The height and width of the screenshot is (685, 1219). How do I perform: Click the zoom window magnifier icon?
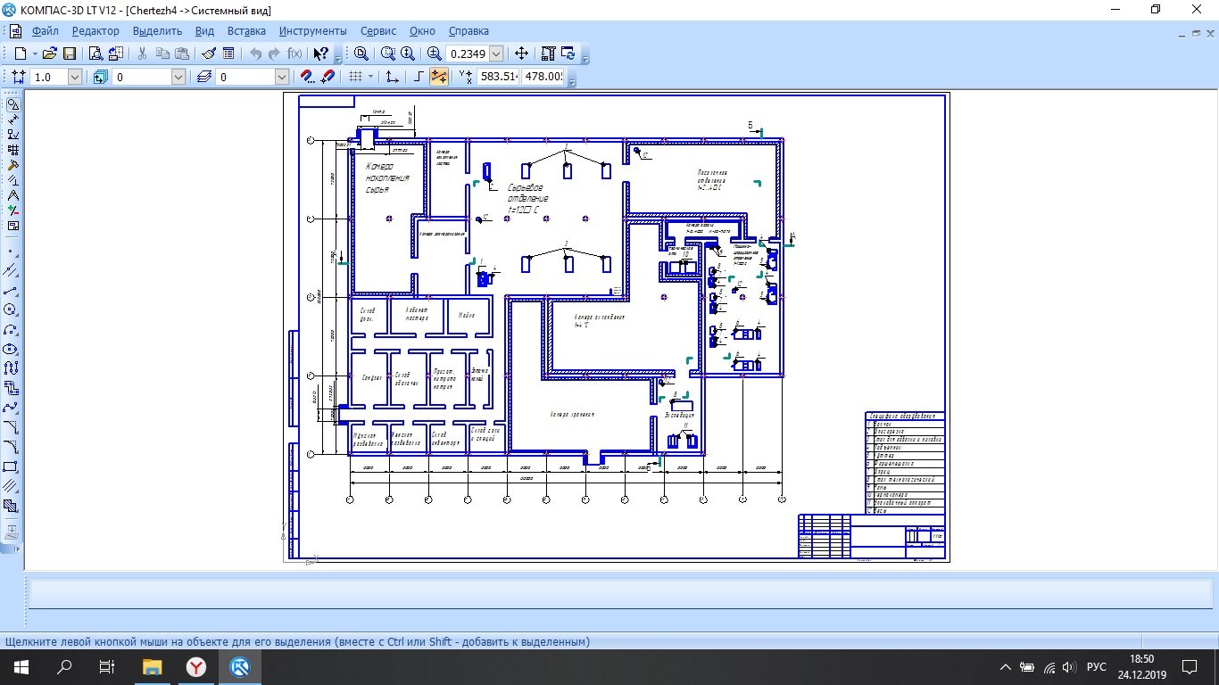pos(361,54)
